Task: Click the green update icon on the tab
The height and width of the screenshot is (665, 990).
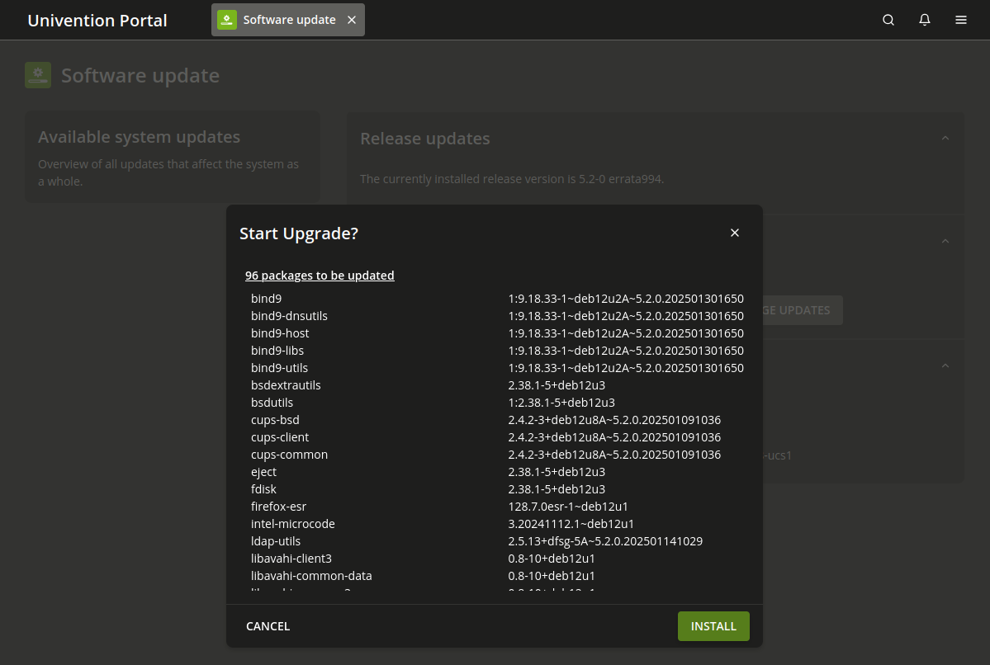Action: click(x=226, y=19)
